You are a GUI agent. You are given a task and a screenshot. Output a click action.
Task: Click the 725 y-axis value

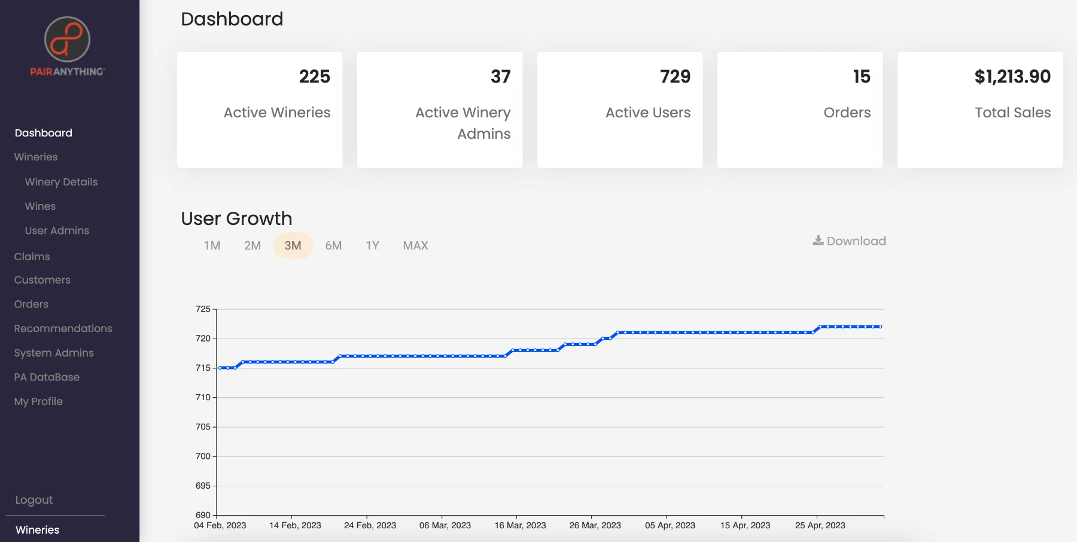coord(203,309)
